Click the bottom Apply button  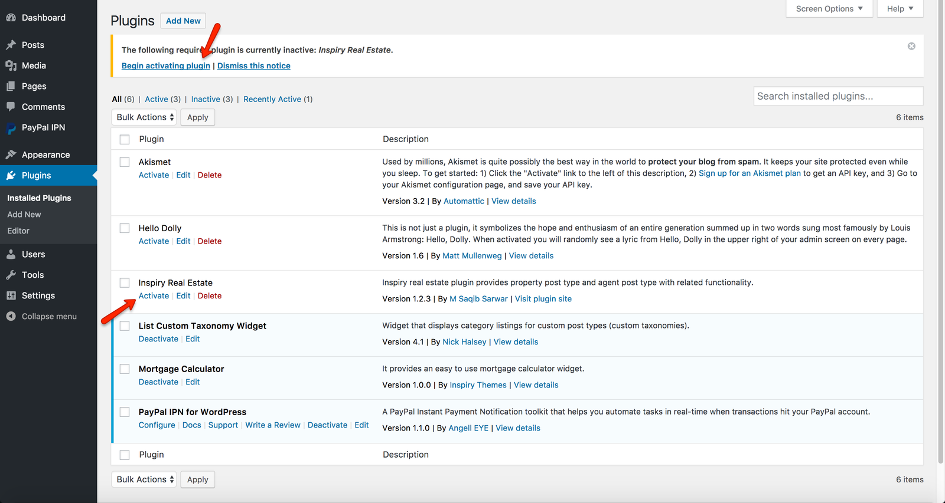(198, 479)
